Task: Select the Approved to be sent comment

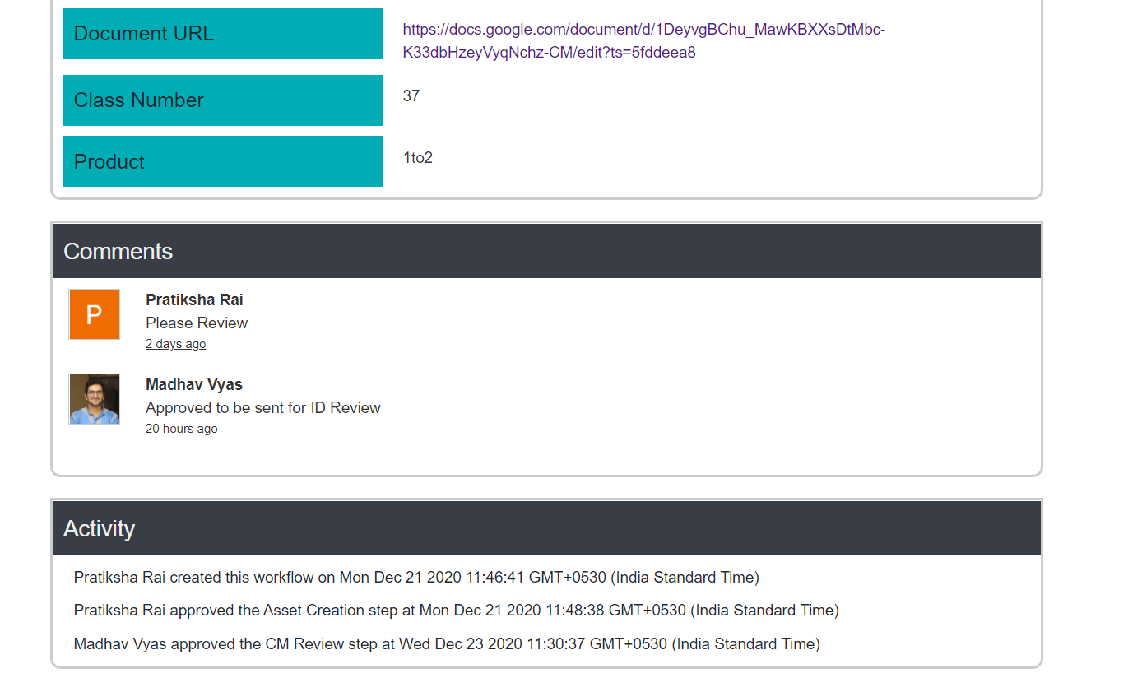Action: [262, 407]
